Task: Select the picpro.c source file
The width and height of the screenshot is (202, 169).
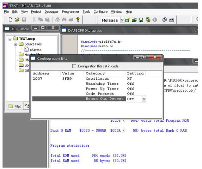Action: click(36, 49)
